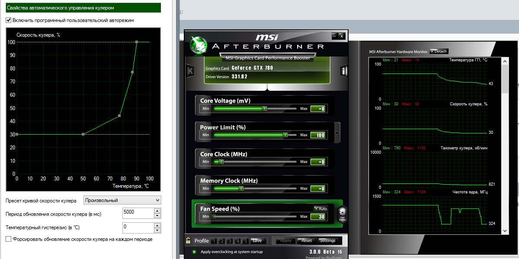Click the fan curve point at 100 percent
Viewport: 519px width, 259px height.
tap(137, 42)
